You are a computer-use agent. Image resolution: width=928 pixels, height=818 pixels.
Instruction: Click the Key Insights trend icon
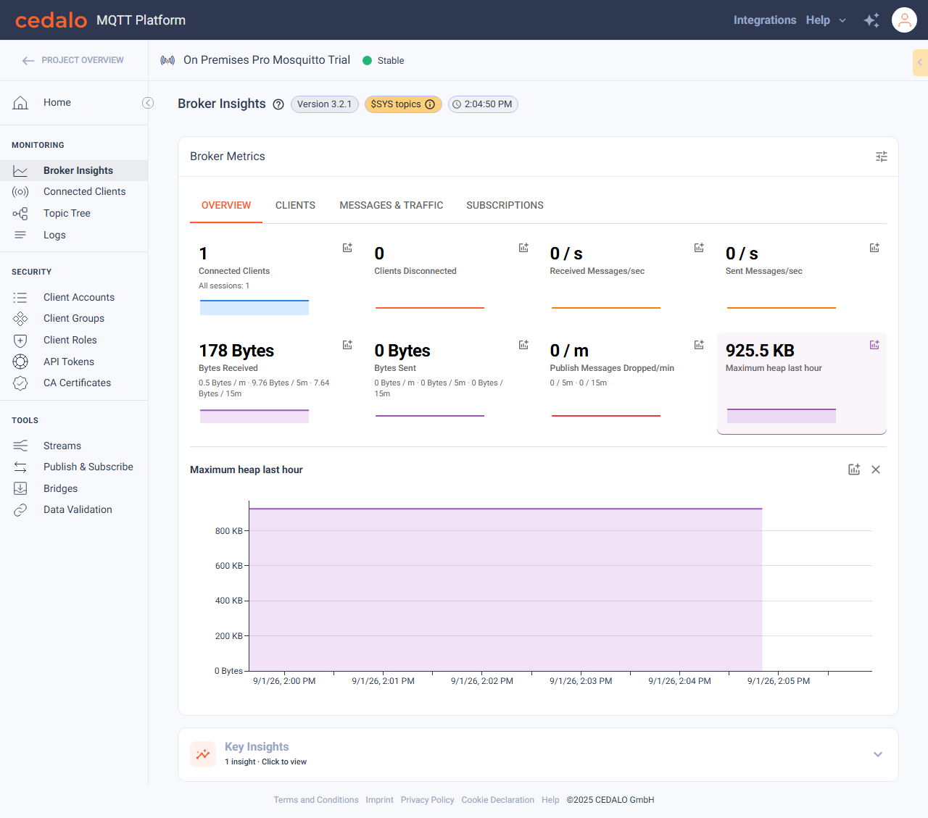(203, 754)
